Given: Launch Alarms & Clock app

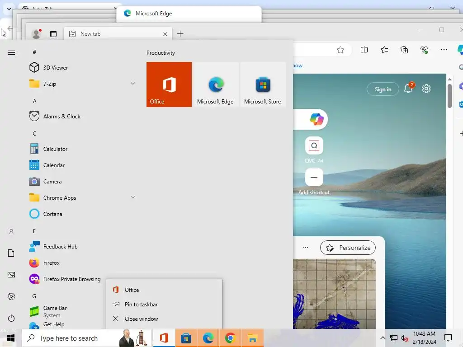Looking at the screenshot, I should (83, 116).
